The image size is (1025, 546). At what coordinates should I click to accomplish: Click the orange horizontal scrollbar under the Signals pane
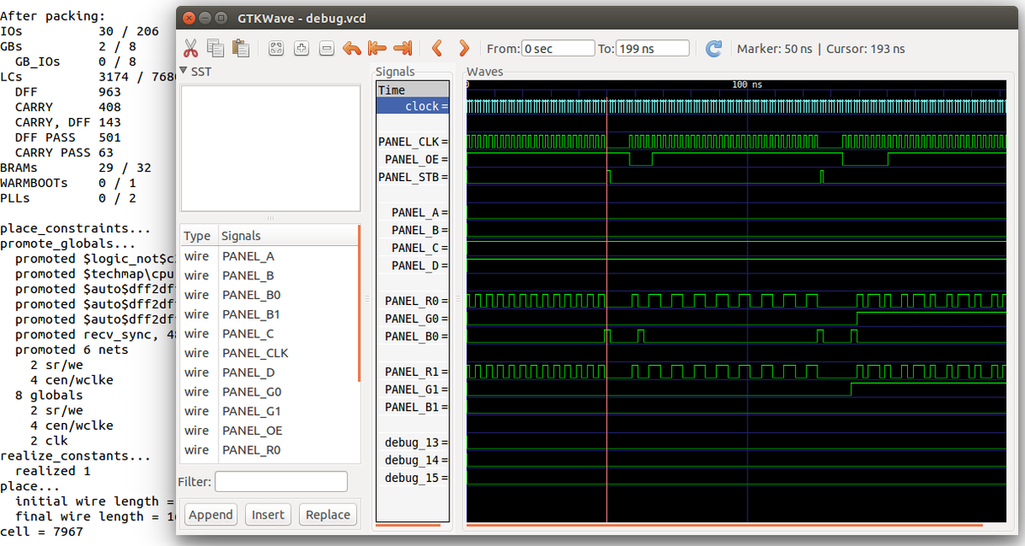click(409, 525)
